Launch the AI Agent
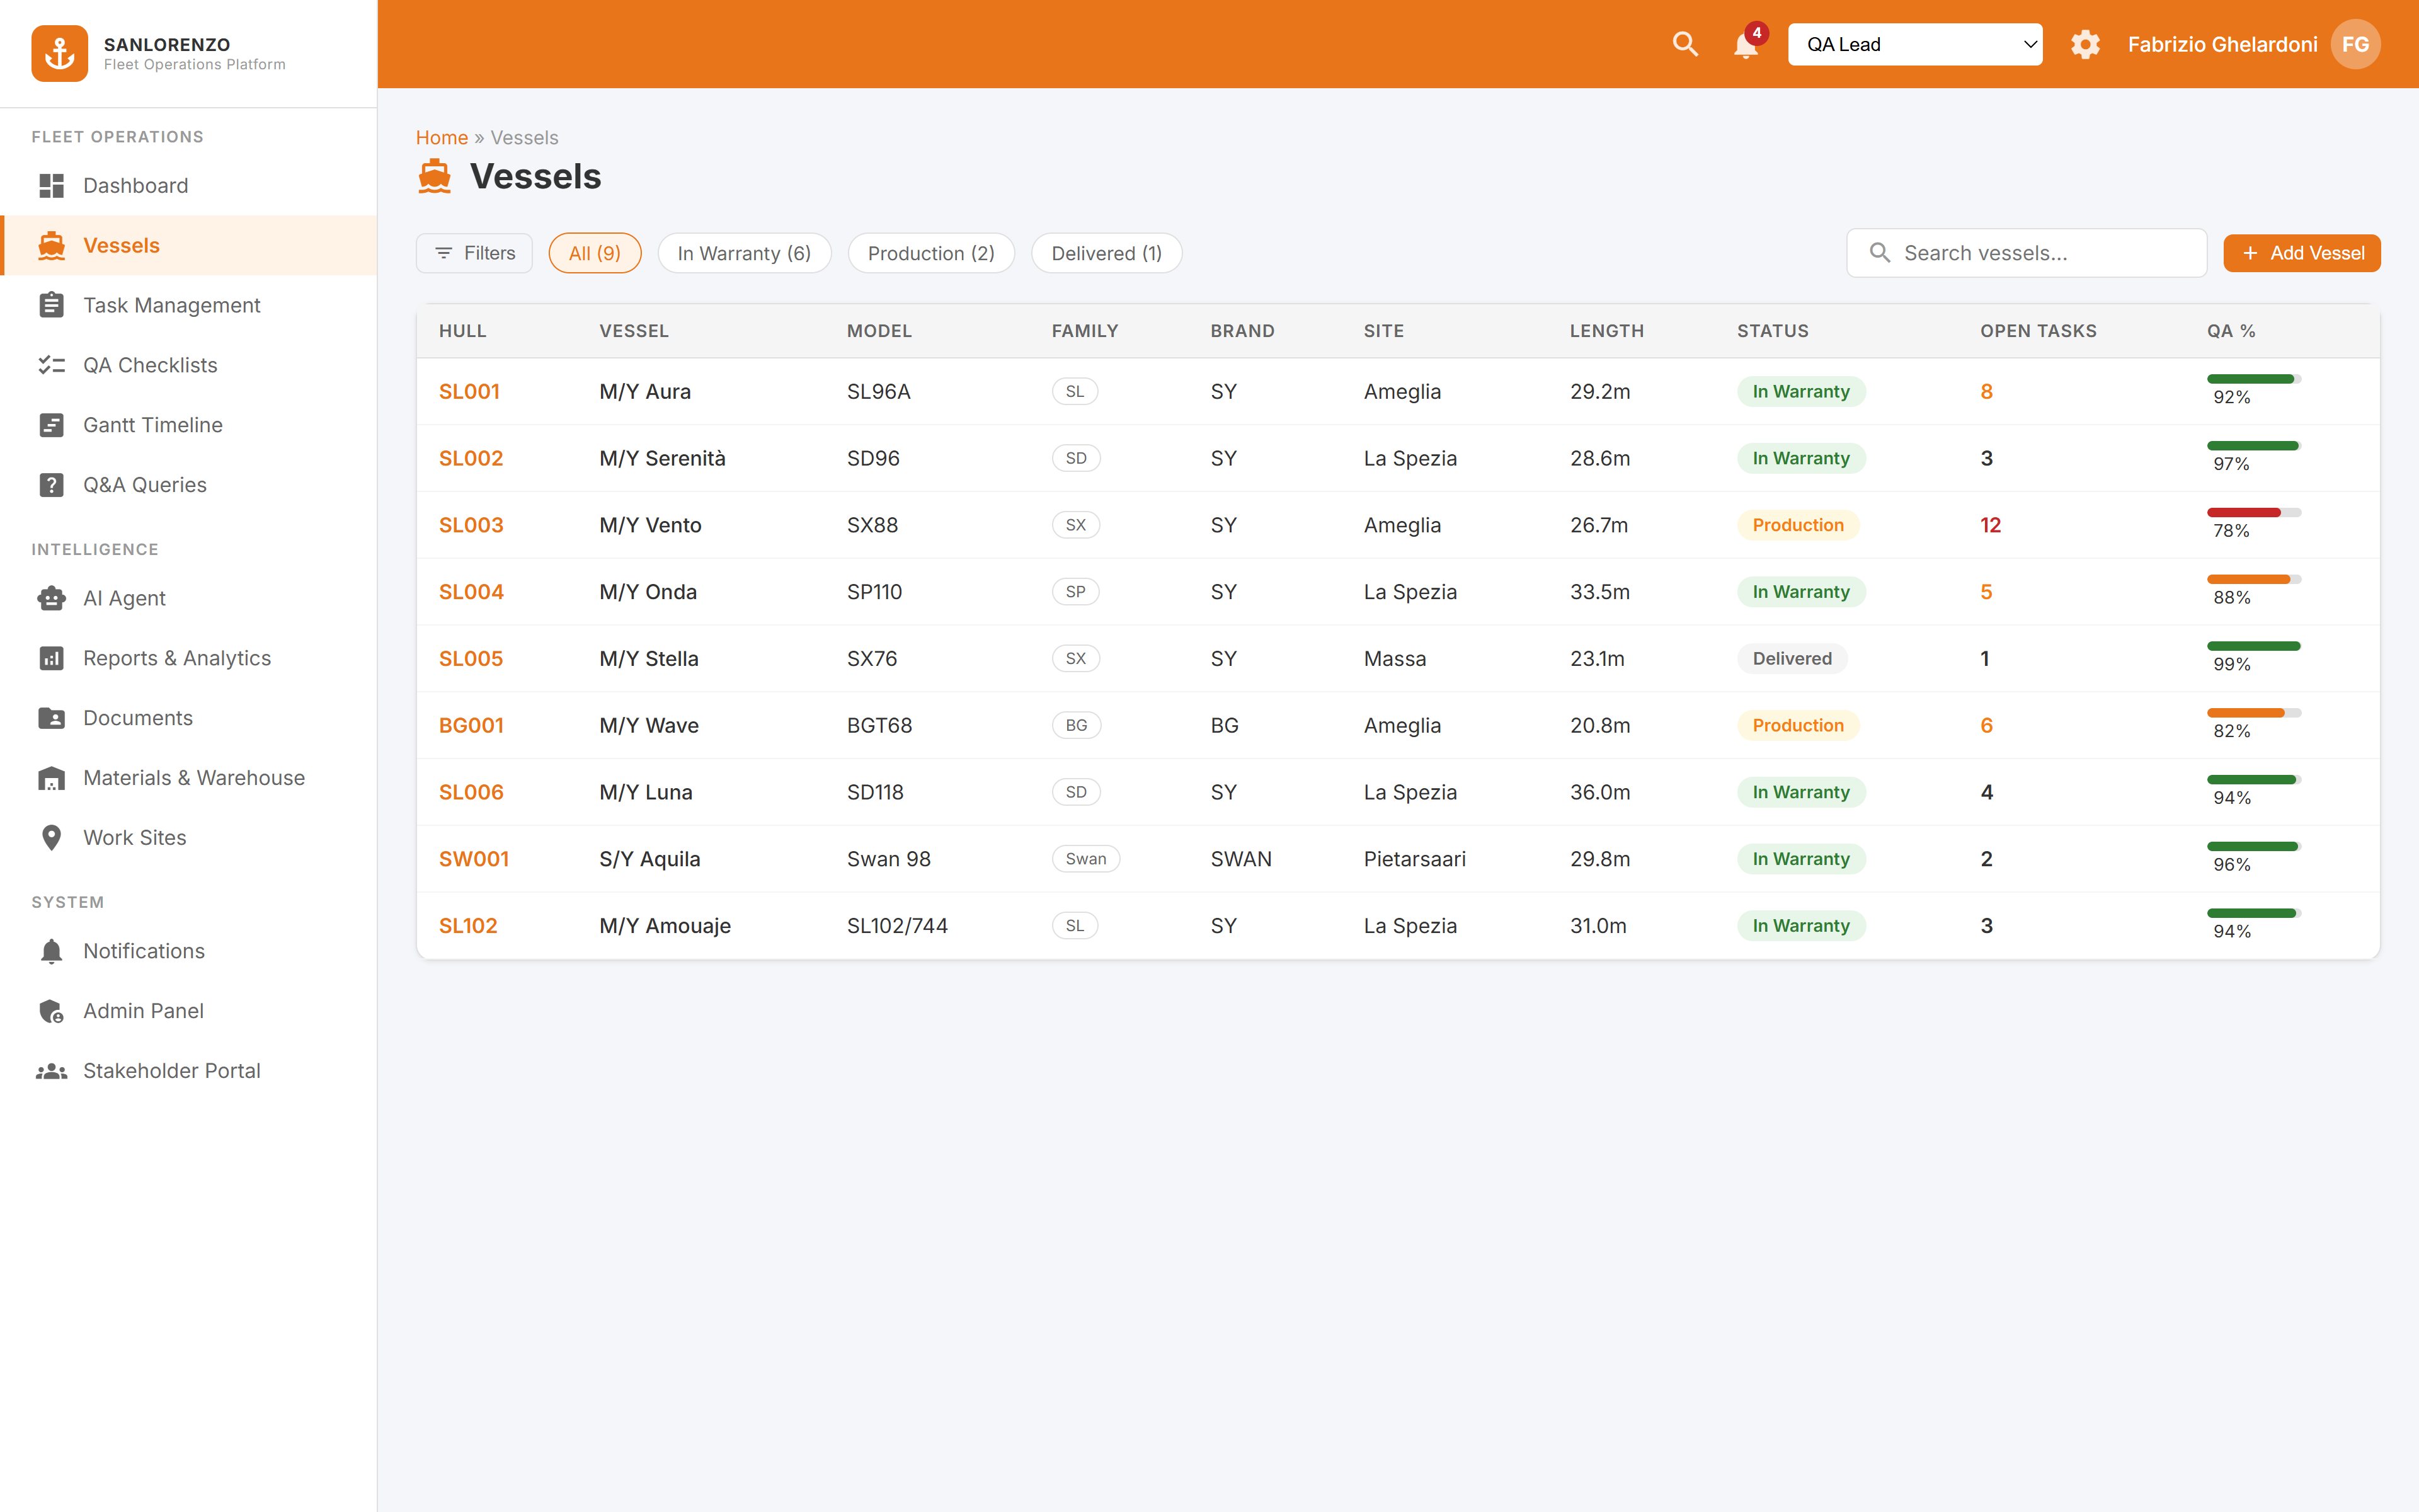This screenshot has width=2419, height=1512. pyautogui.click(x=124, y=598)
